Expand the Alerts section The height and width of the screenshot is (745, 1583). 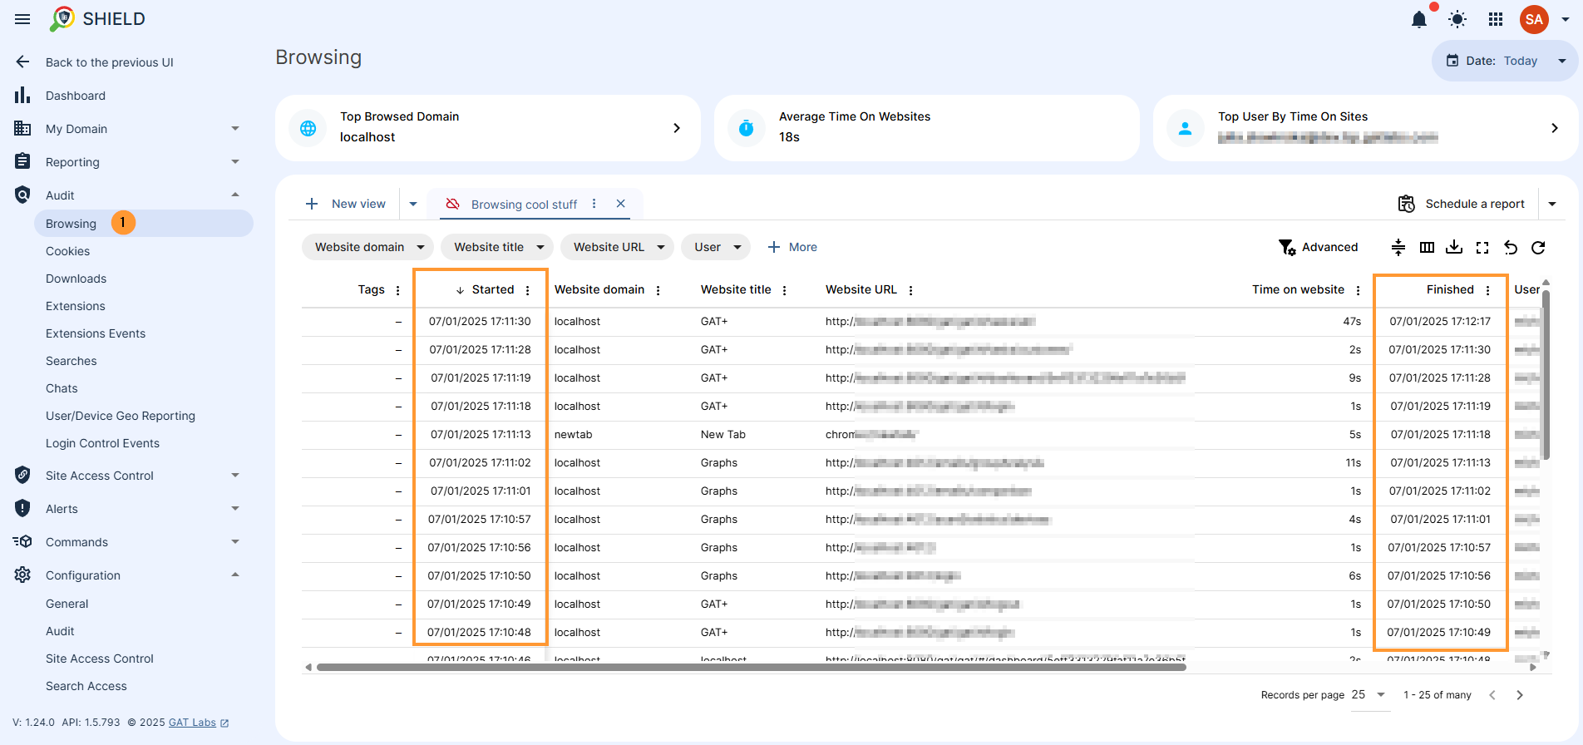235,509
